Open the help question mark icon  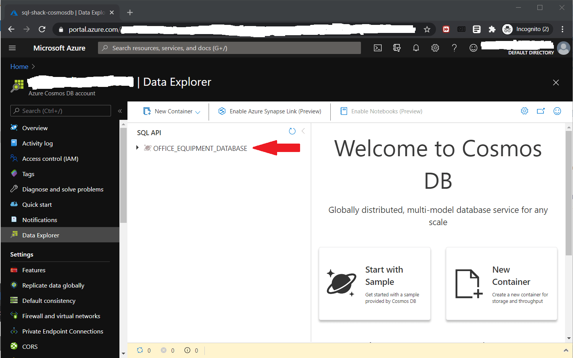click(454, 48)
